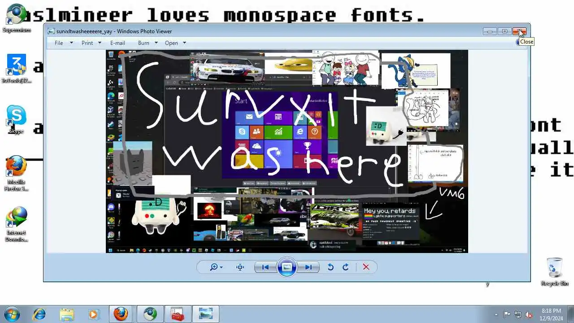Open Windows Media Player from taskbar

pos(93,314)
